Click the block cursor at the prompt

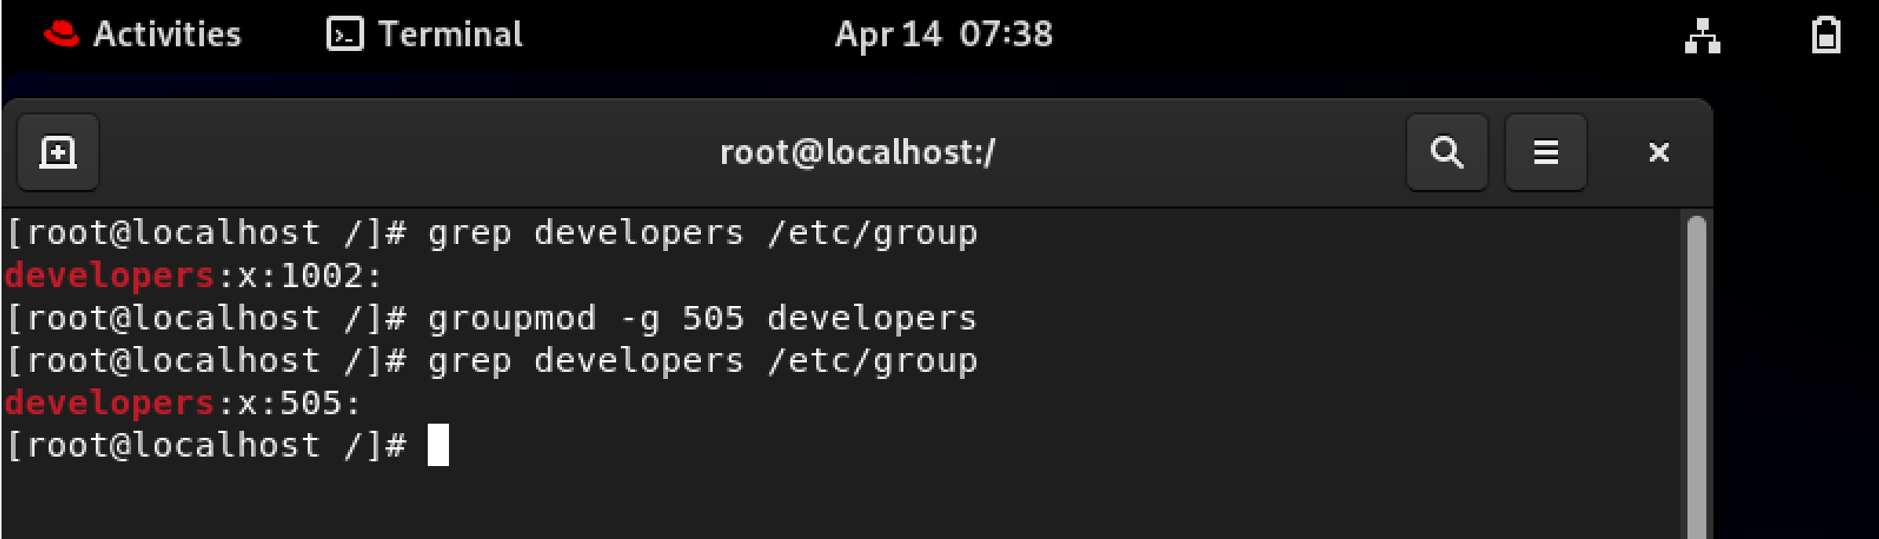coord(438,445)
